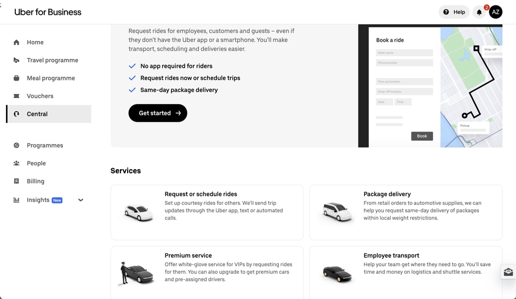Click the Book a ride preview image
This screenshot has width=516, height=299.
point(430,86)
